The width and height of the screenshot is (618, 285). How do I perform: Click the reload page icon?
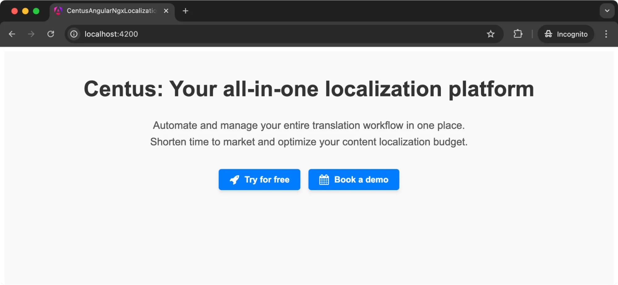point(51,34)
